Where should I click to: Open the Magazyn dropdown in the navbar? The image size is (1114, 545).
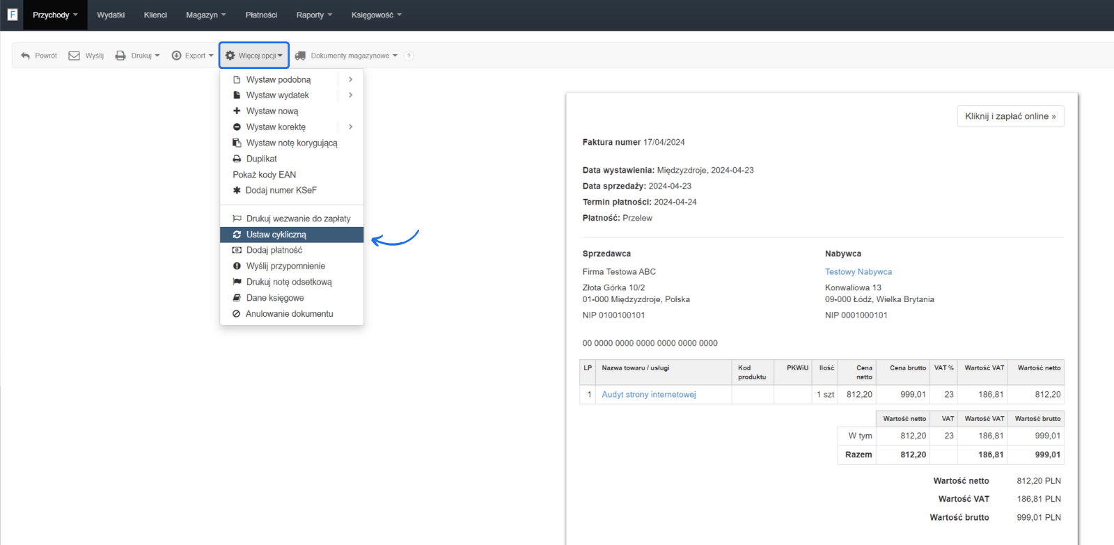click(205, 15)
